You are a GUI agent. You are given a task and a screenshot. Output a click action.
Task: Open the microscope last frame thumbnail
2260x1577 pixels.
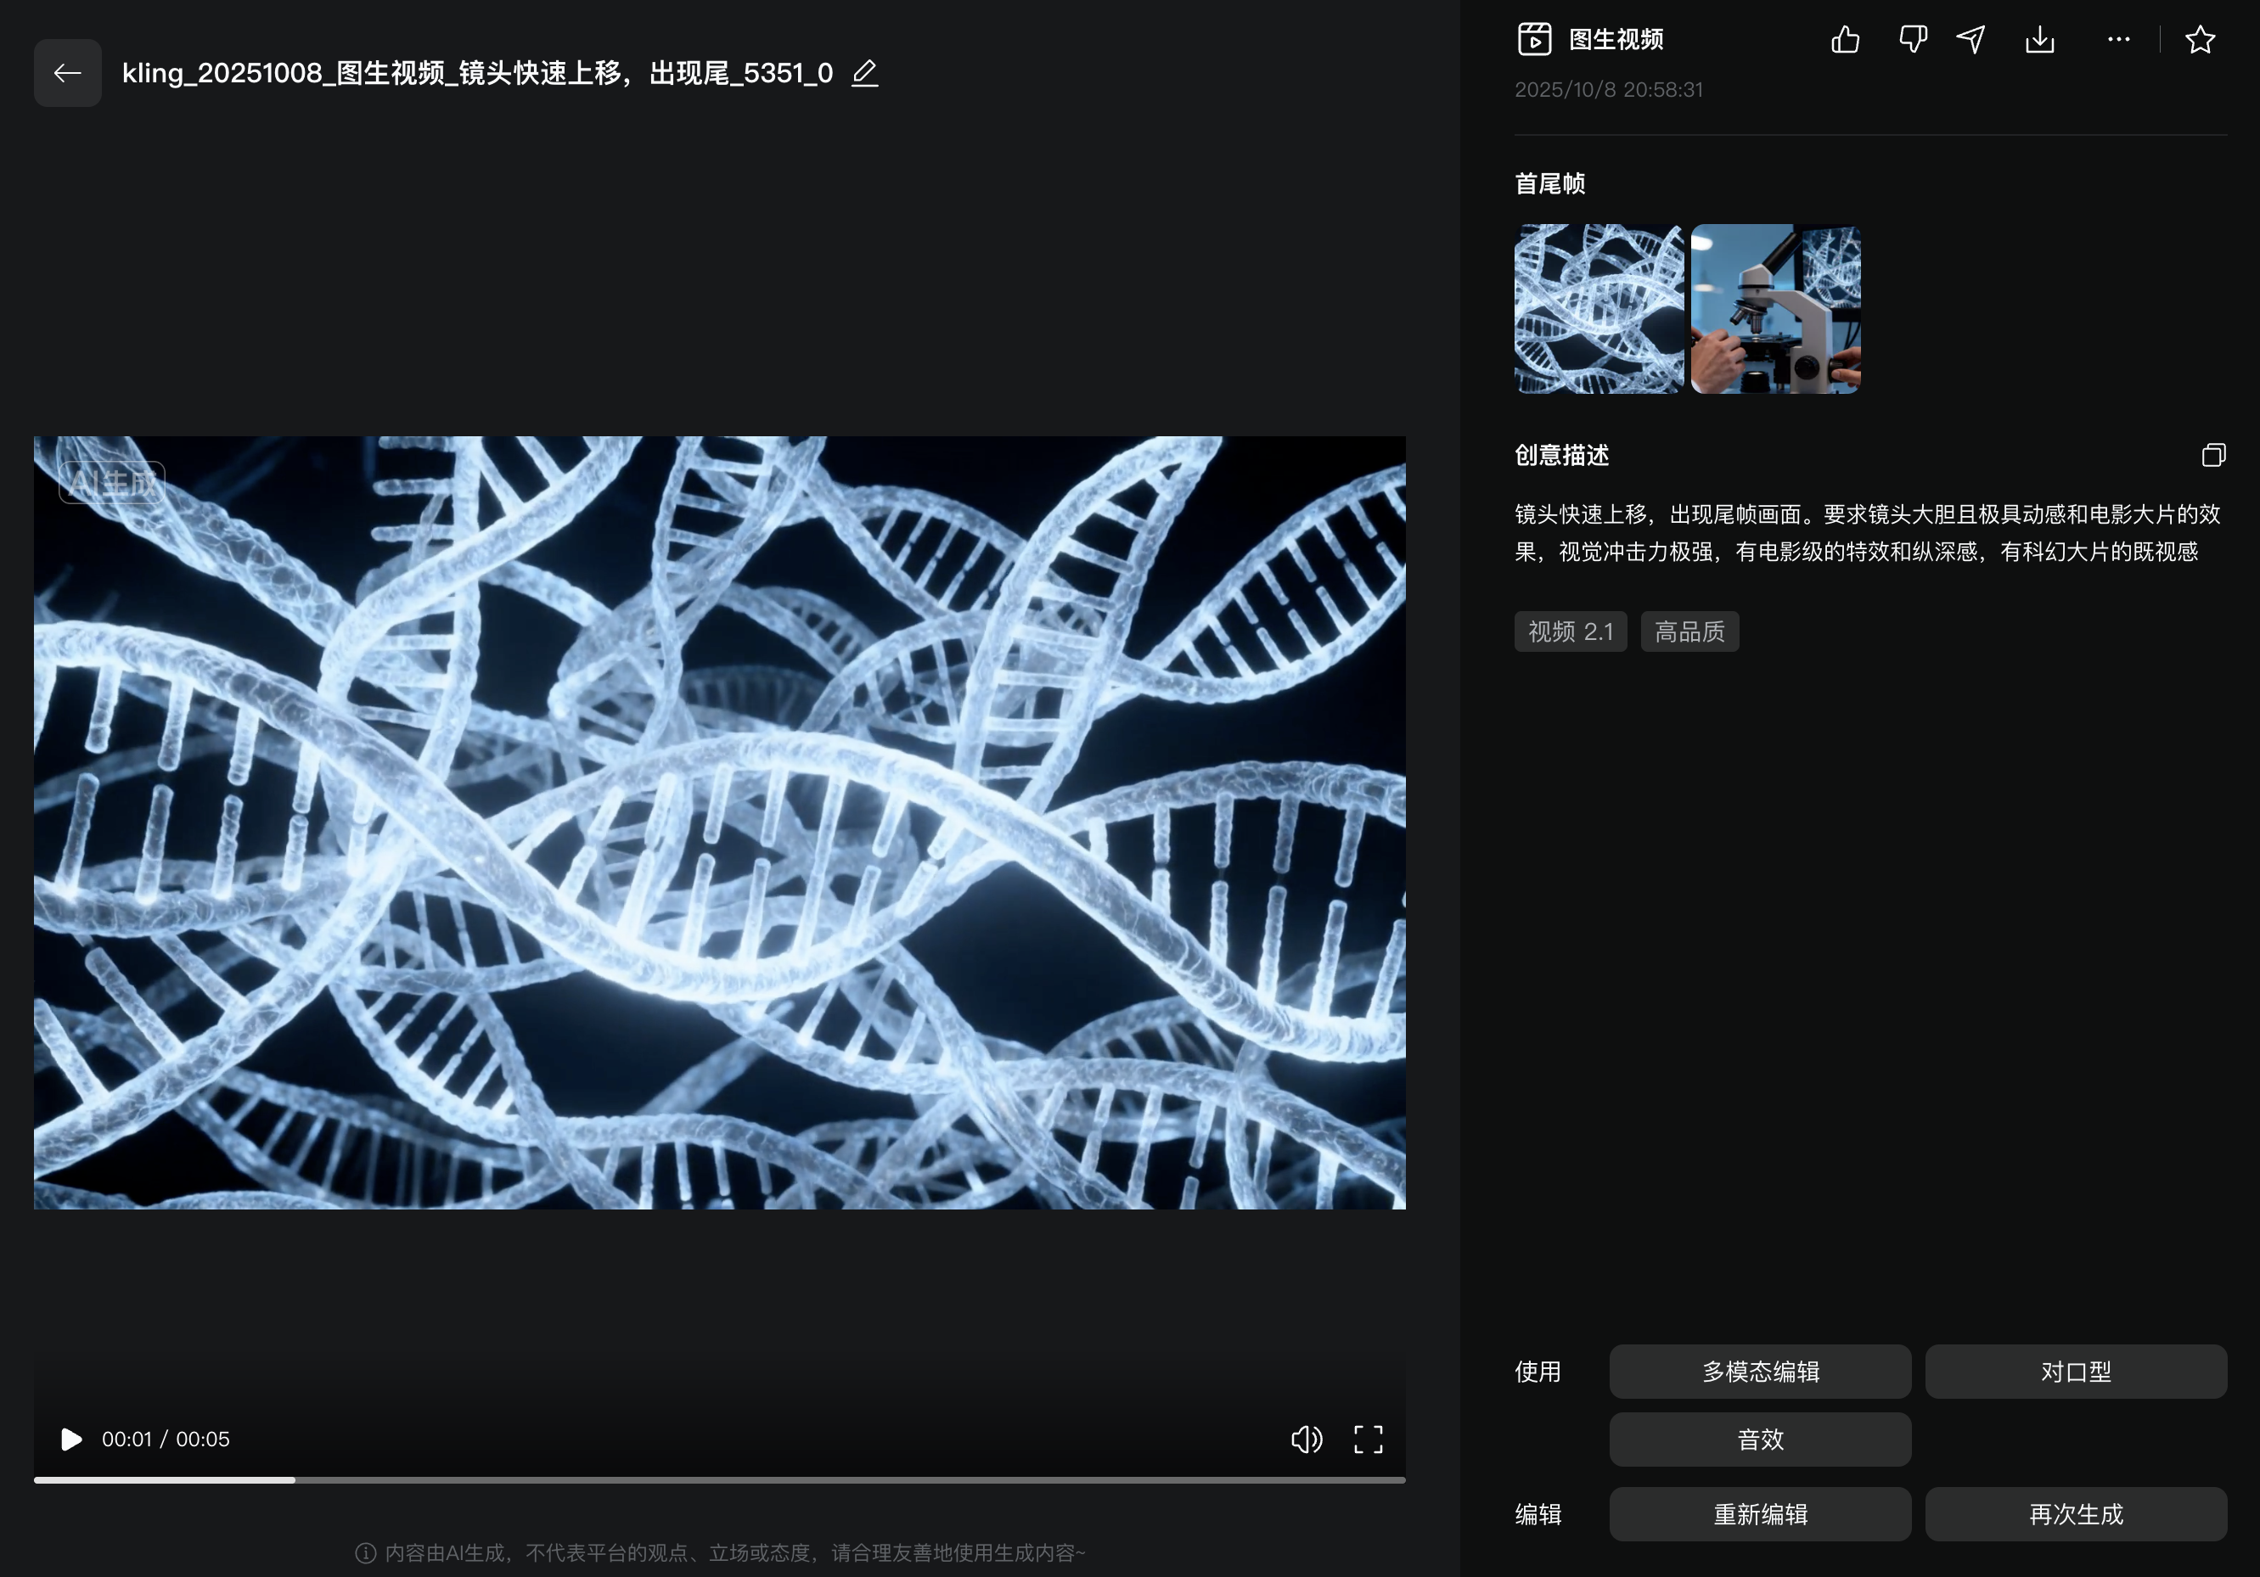pos(1774,309)
